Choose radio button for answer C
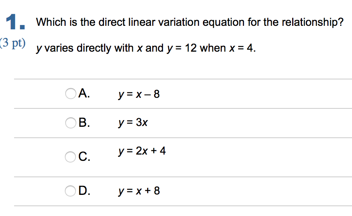352x216 pixels. [x=70, y=157]
